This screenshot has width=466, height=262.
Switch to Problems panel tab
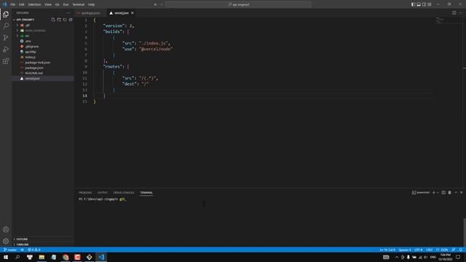[x=85, y=193]
